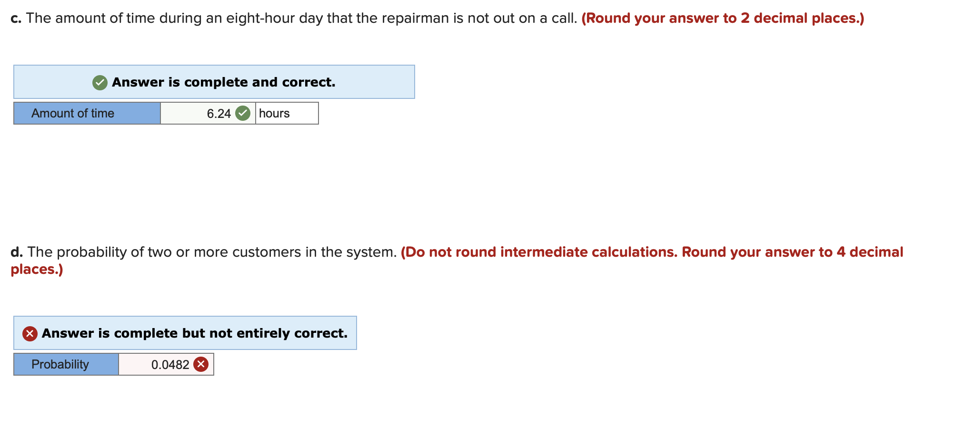Click the 6.24 answer value

coord(218,113)
